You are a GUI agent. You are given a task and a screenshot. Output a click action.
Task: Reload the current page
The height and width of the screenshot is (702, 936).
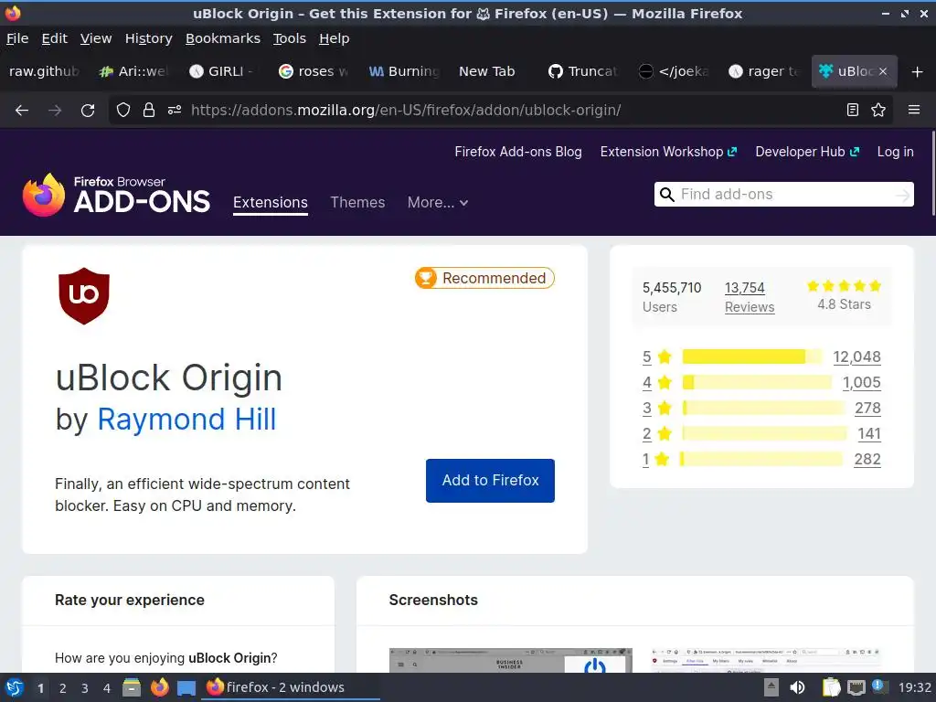click(x=88, y=111)
